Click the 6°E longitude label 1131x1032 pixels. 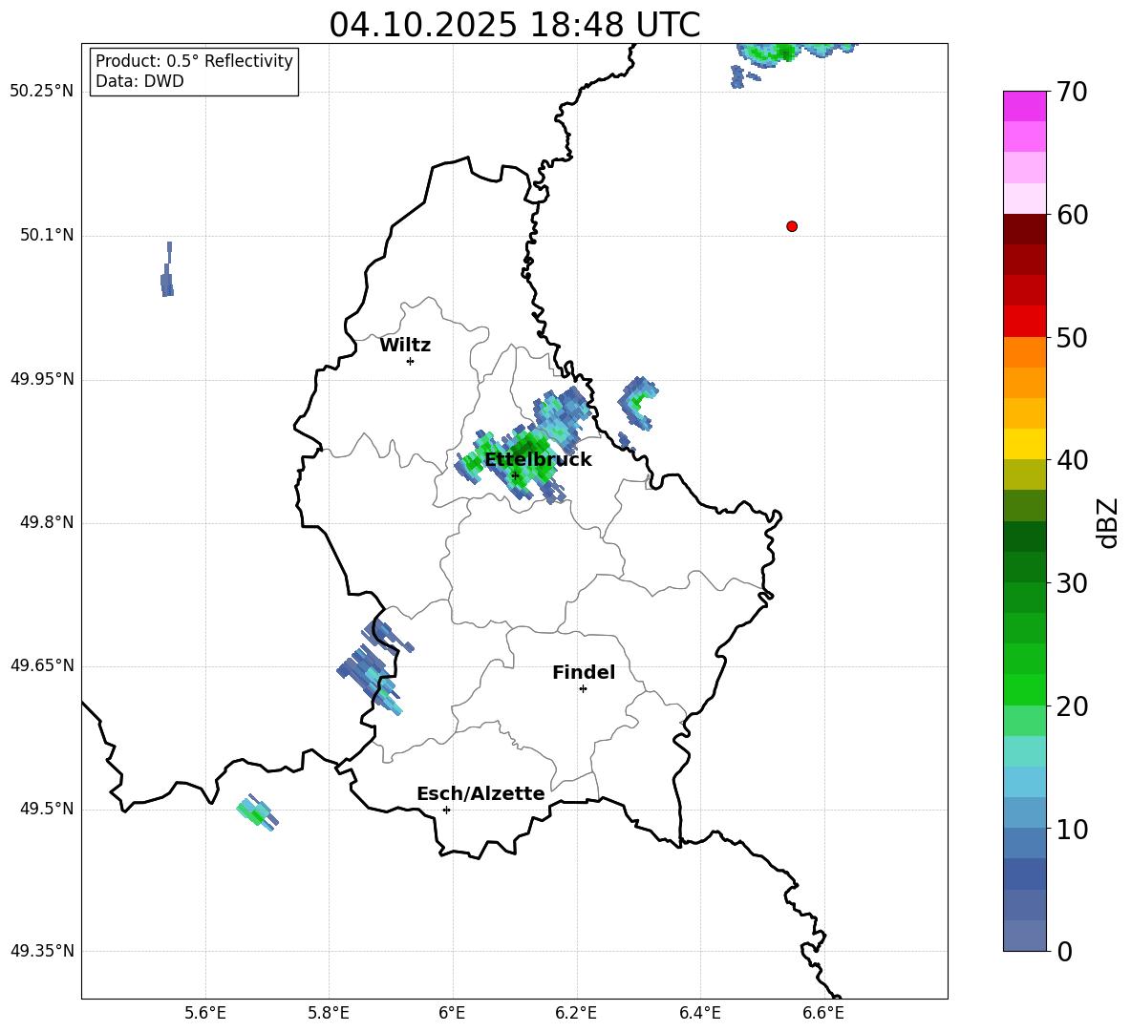tap(452, 1013)
